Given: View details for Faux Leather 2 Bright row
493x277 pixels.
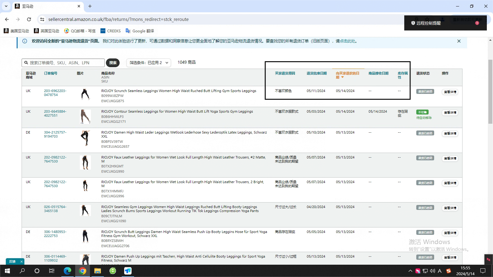Looking at the screenshot, I should (450, 183).
